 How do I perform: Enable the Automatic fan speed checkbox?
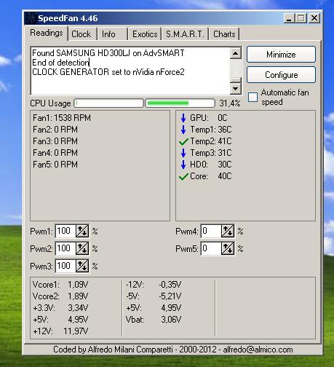(x=253, y=97)
